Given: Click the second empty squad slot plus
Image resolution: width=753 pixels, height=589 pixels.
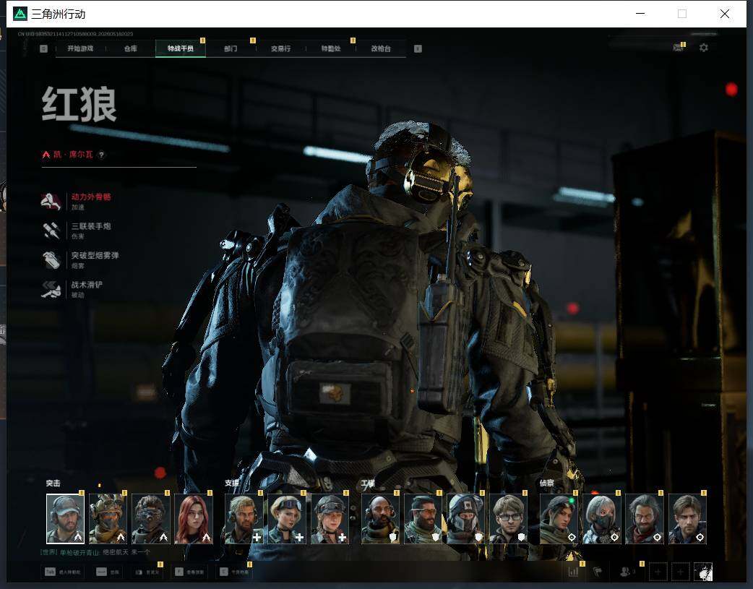Looking at the screenshot, I should pos(680,572).
